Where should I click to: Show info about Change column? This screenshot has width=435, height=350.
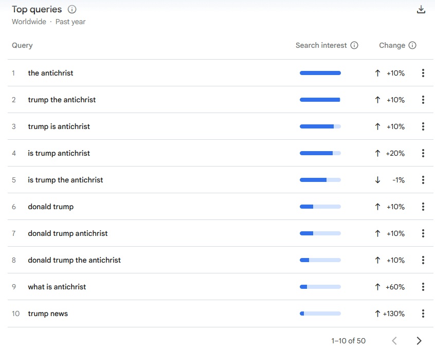click(x=412, y=45)
